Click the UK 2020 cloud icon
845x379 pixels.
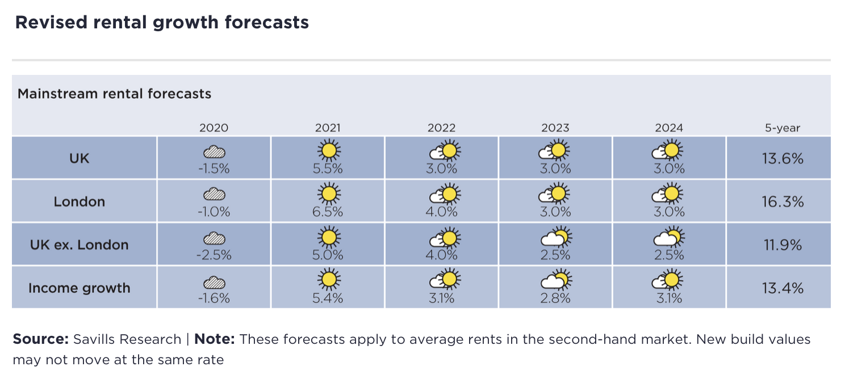tap(214, 151)
